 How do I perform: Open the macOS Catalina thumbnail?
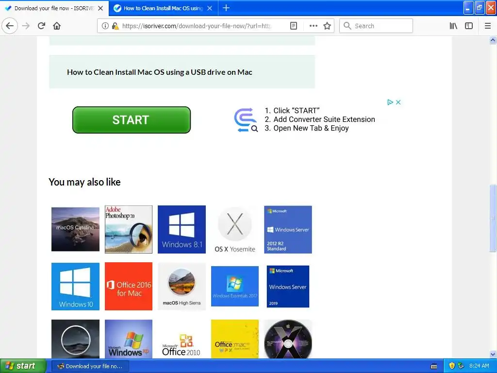75,229
